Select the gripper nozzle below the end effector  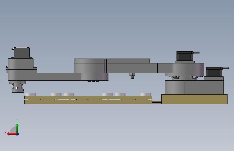(18, 88)
